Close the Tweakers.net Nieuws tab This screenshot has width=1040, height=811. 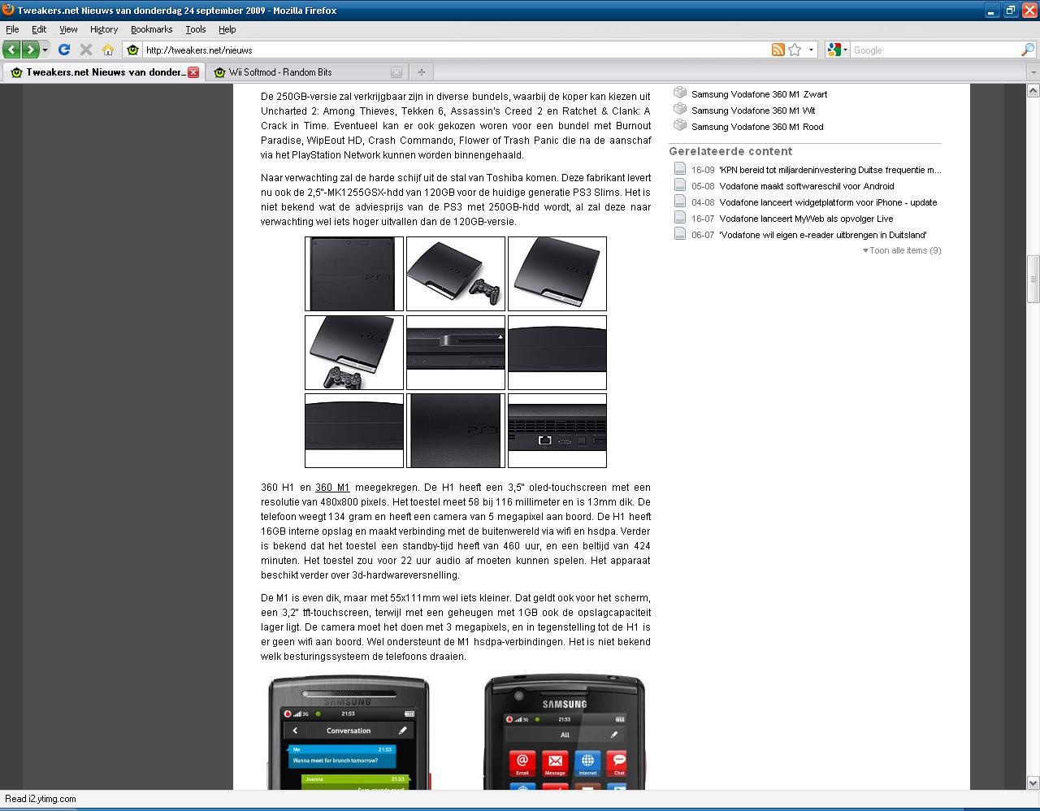pyautogui.click(x=193, y=72)
